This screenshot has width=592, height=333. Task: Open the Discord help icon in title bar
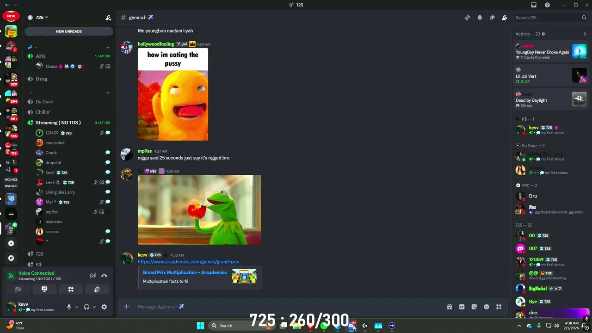click(x=547, y=5)
